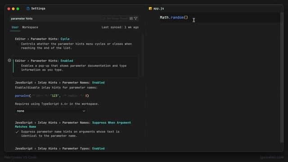Open the Parameter Names 'none' dropdown
The image size is (288, 162).
tap(51, 111)
